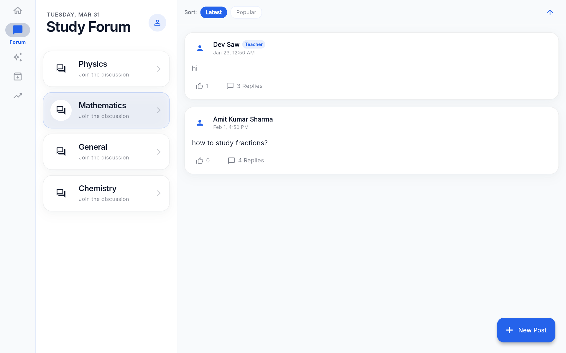
Task: Expand Chemistry with its chevron arrow
Action: 159,193
